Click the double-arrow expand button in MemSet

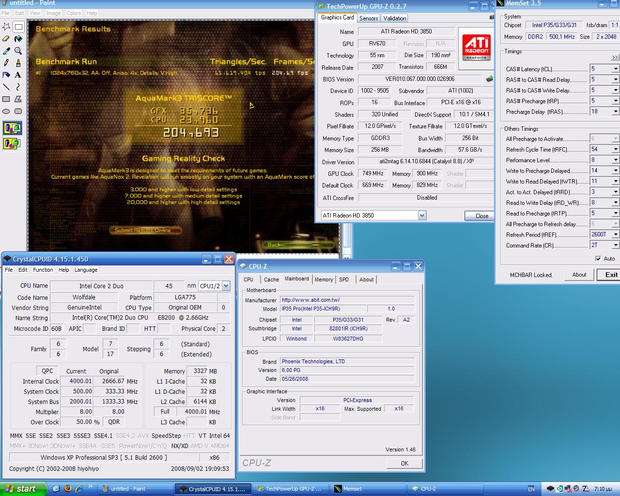click(x=615, y=57)
